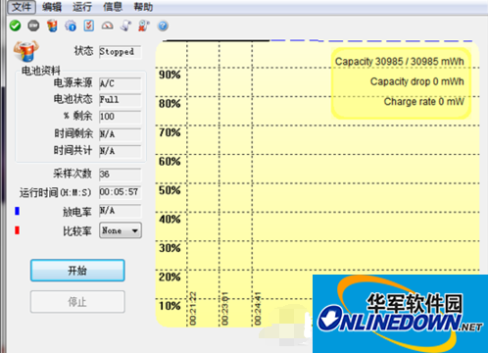Click the Capacity 30985 / 30985 mWh text
The height and width of the screenshot is (353, 488).
click(400, 62)
